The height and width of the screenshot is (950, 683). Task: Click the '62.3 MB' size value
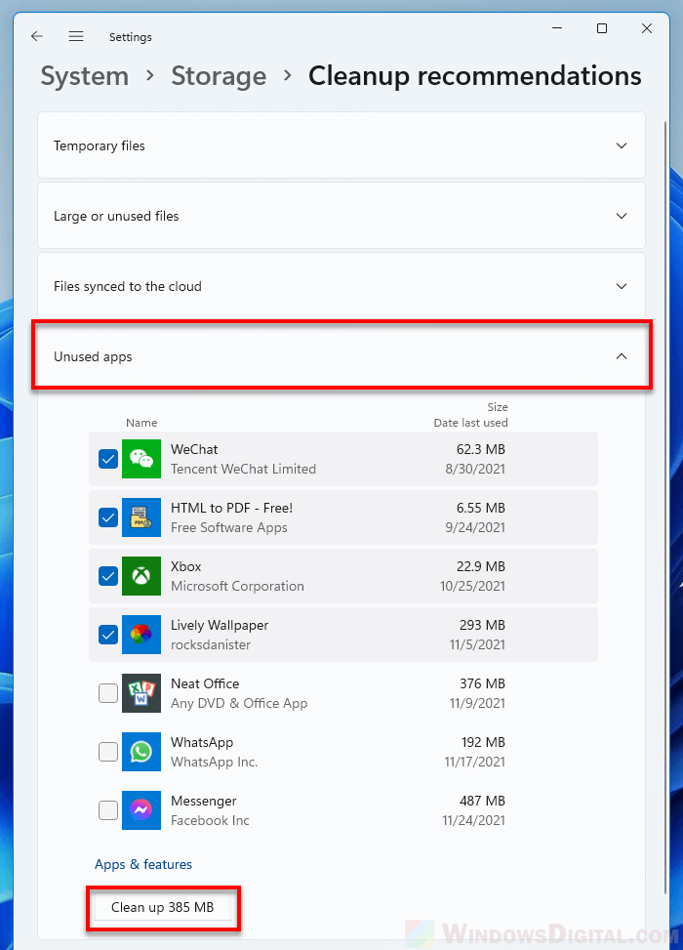pyautogui.click(x=481, y=449)
